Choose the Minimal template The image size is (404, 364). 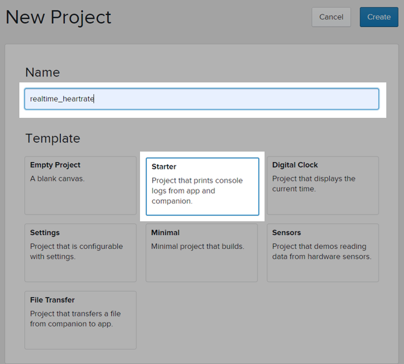click(x=201, y=253)
